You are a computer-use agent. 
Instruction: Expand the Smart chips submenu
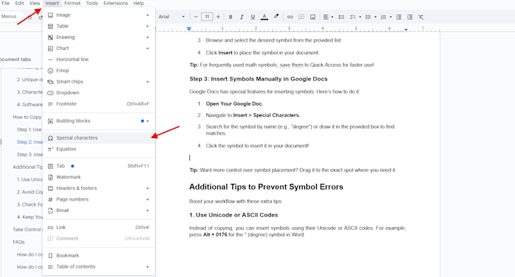pyautogui.click(x=99, y=82)
